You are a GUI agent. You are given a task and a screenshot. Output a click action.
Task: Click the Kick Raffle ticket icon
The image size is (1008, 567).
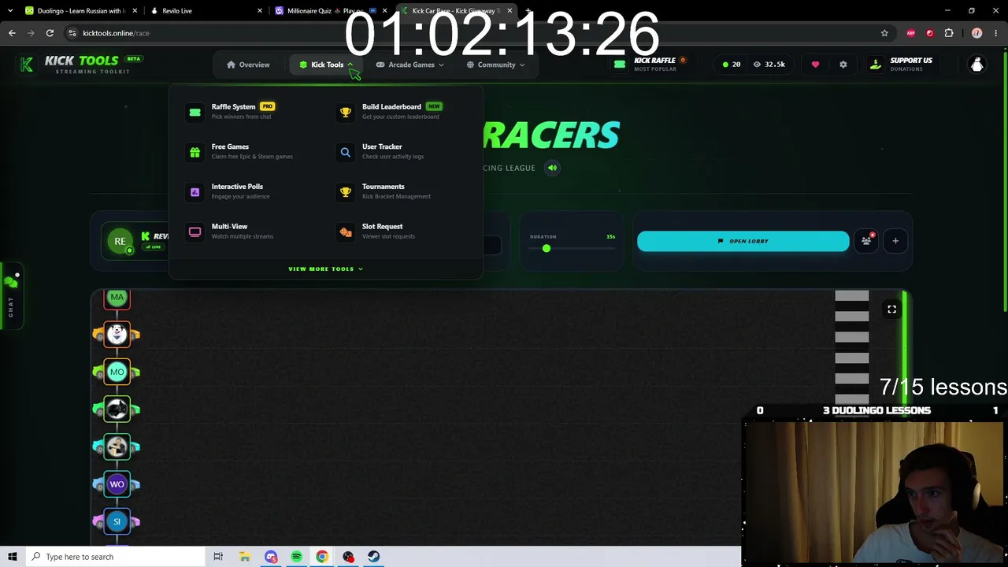click(x=620, y=65)
